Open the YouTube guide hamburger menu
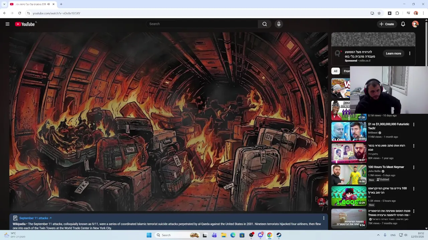This screenshot has width=428, height=240. coord(7,24)
